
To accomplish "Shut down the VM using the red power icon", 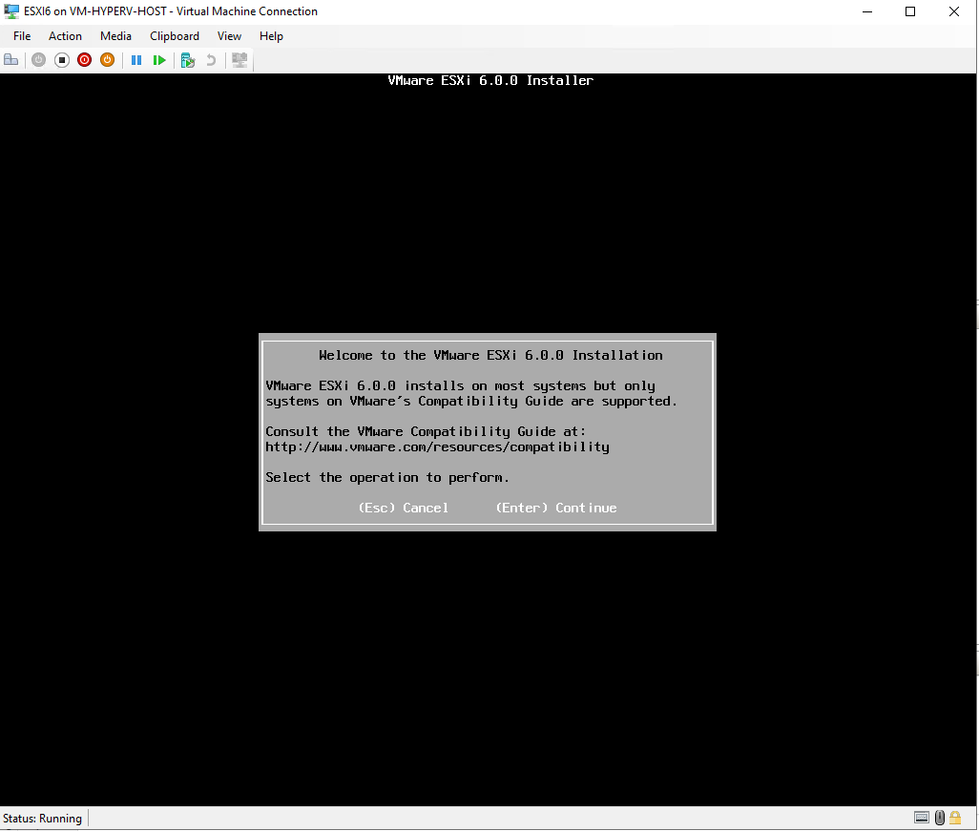I will click(x=84, y=60).
